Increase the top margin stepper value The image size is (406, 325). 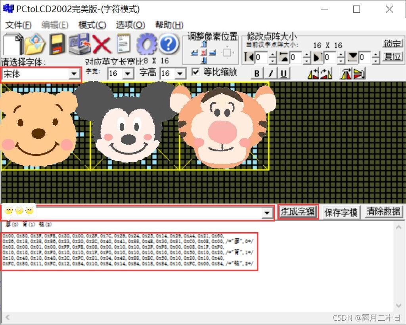click(307, 54)
